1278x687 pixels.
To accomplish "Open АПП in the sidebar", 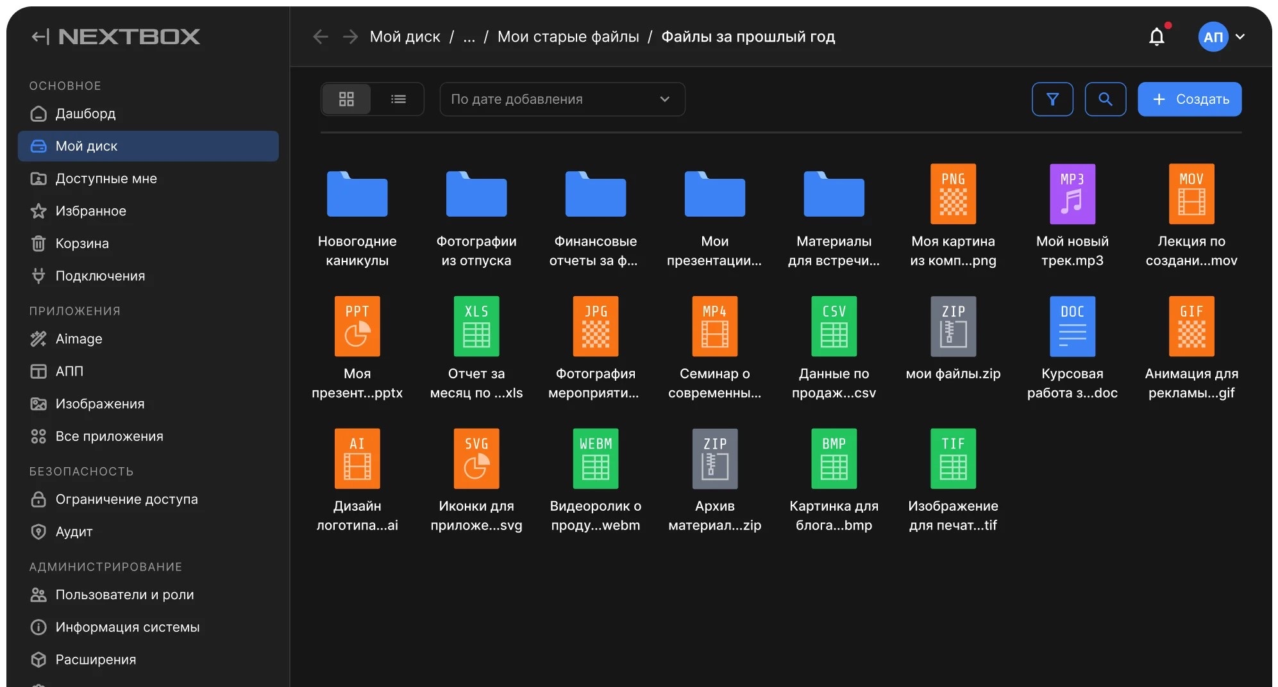I will 148,371.
